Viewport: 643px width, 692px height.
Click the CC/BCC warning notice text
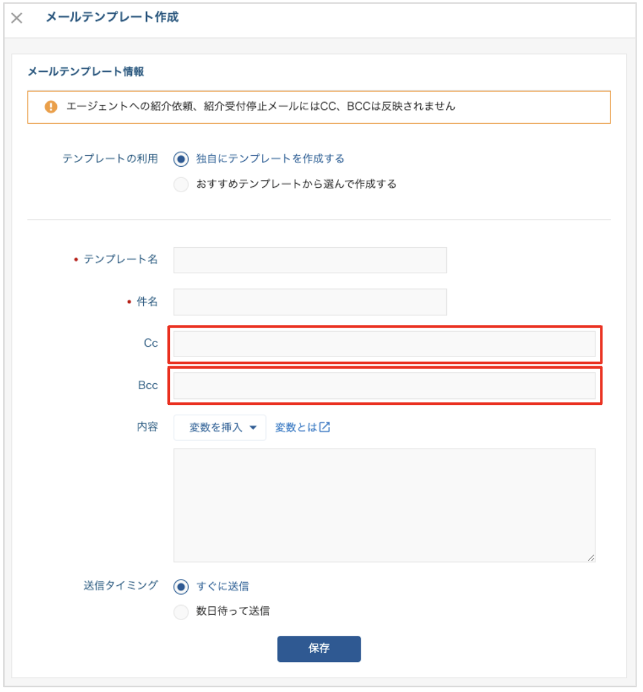(261, 107)
